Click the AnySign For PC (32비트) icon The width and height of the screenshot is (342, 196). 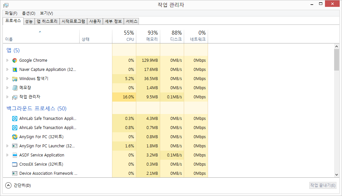[x=15, y=137]
